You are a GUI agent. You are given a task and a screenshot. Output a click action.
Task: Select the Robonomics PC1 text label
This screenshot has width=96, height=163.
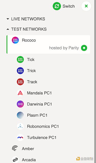coord(43,126)
